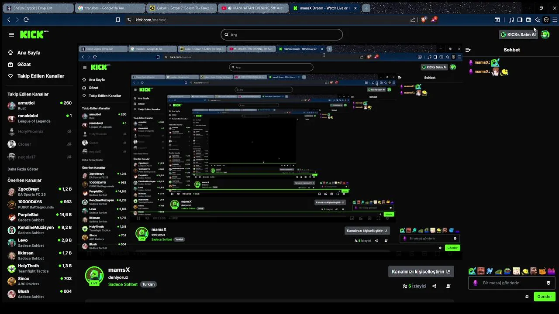Viewport: 559px width, 314px height.
Task: Open offline HolyPhoenix channel
Action: click(39, 131)
